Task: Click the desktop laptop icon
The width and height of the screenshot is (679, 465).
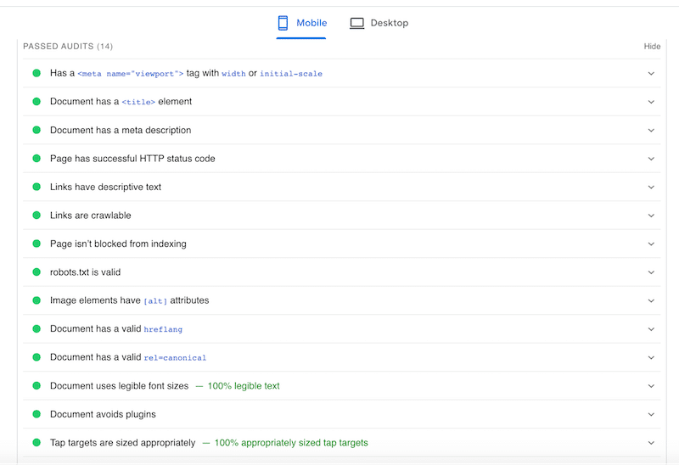Action: pos(356,24)
